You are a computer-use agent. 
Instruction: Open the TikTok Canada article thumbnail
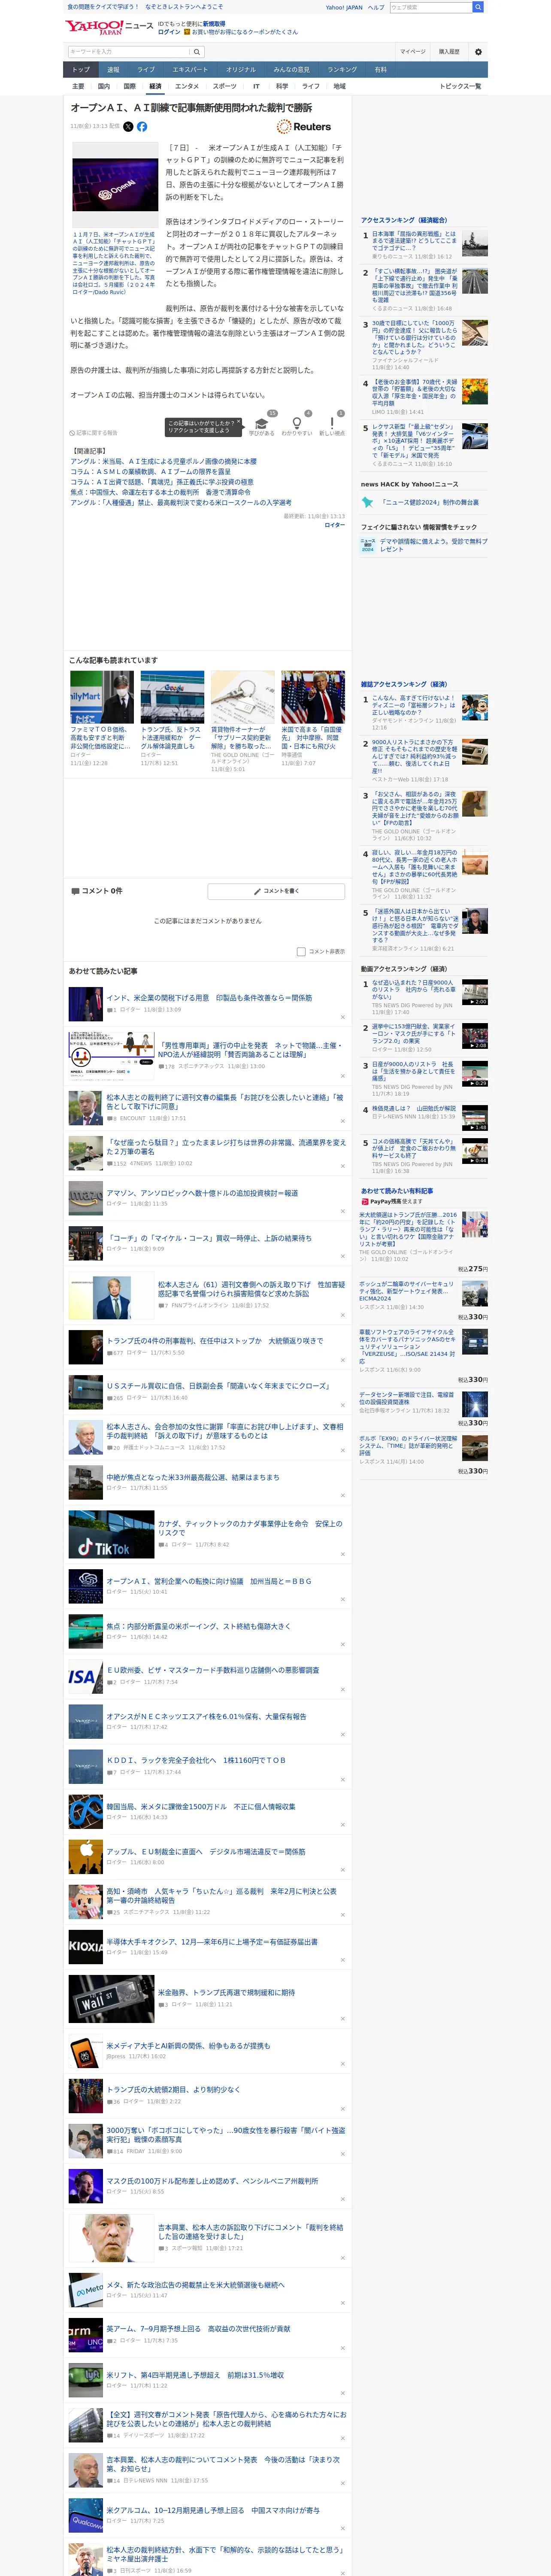pyautogui.click(x=111, y=1534)
